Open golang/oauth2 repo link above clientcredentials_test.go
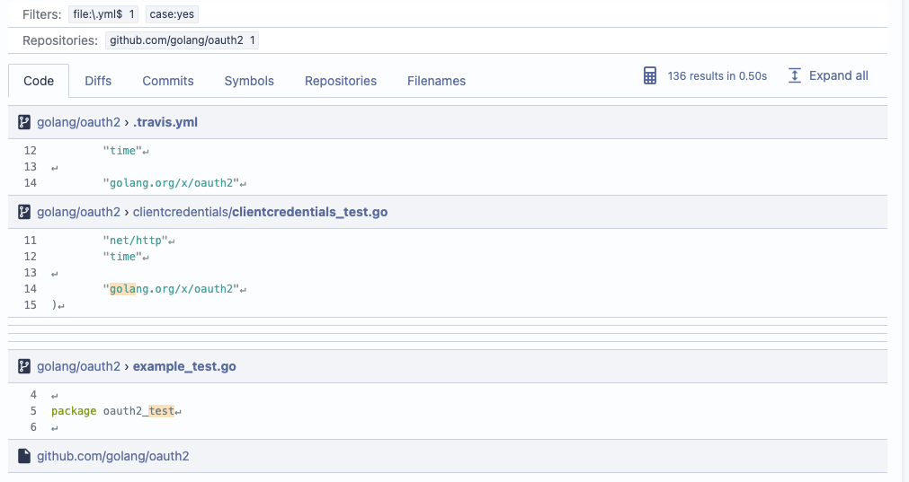The height and width of the screenshot is (482, 909). 78,212
